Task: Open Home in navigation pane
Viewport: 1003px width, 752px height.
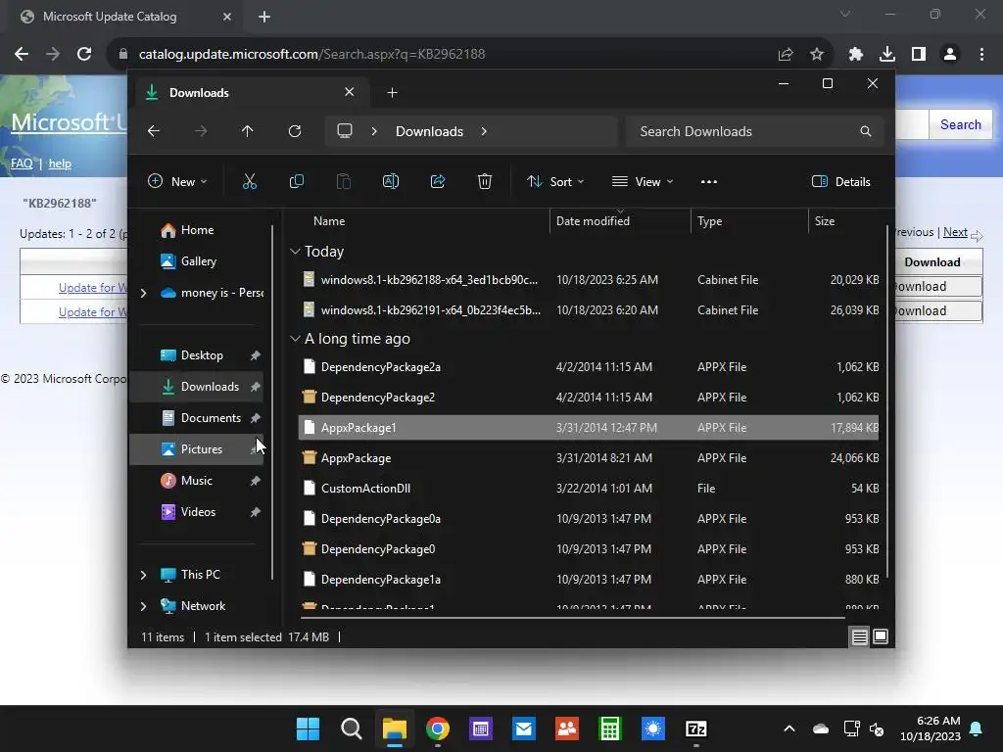Action: click(x=197, y=230)
